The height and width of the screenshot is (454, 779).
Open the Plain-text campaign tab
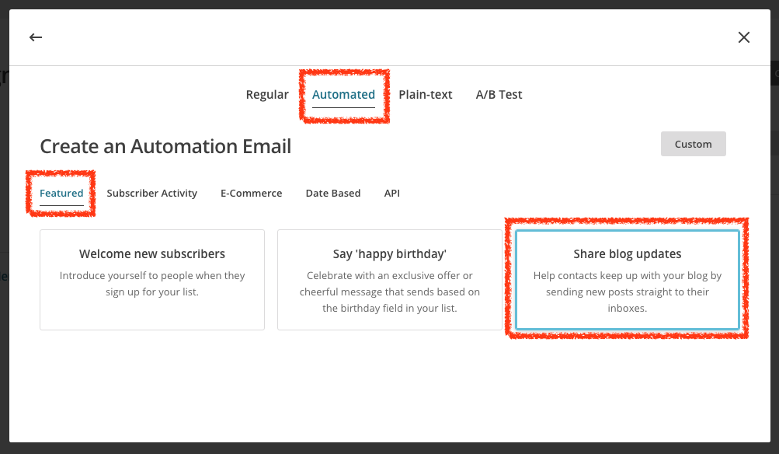click(x=426, y=95)
